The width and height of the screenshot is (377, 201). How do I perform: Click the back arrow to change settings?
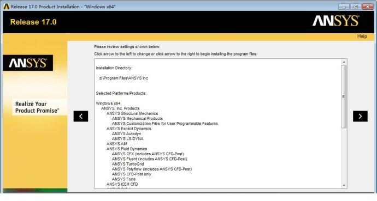tap(81, 116)
